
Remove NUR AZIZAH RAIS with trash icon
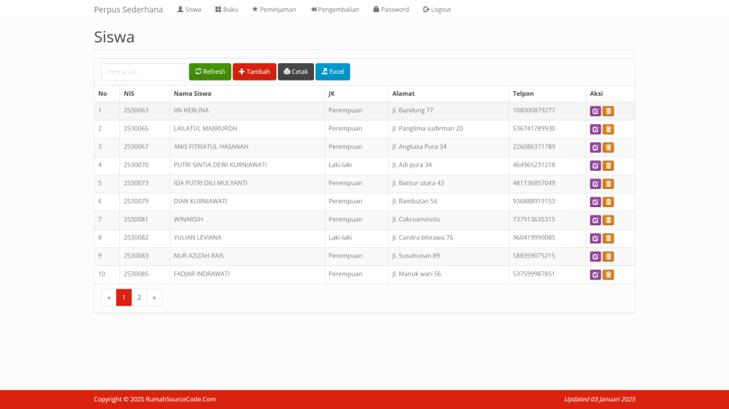608,256
